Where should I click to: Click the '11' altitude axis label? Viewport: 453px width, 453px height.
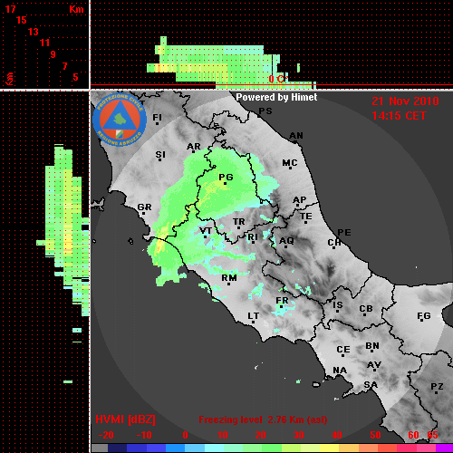[x=44, y=43]
